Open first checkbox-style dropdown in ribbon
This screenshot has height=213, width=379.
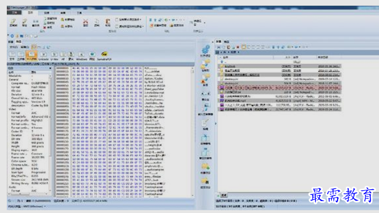(128, 19)
